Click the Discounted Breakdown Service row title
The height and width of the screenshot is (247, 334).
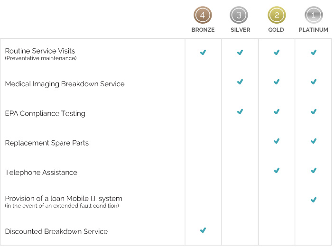56,231
